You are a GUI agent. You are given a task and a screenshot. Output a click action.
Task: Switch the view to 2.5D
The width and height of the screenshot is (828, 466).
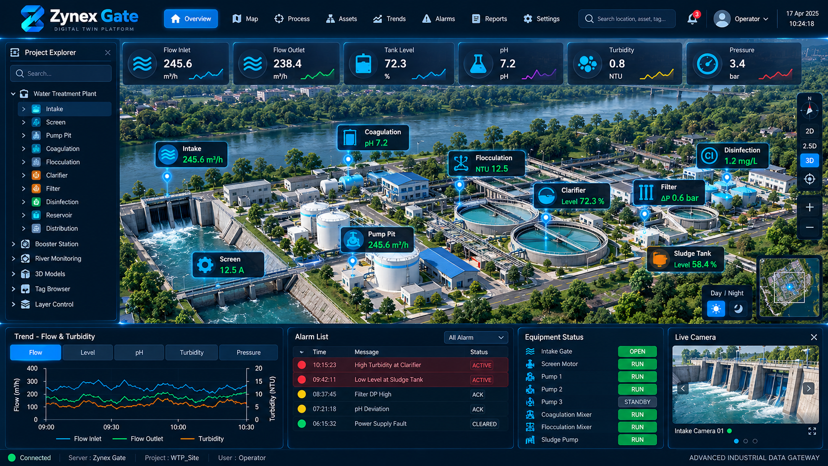click(x=810, y=146)
